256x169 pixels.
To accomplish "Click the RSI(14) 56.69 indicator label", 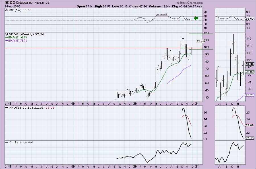I will pyautogui.click(x=20, y=10).
